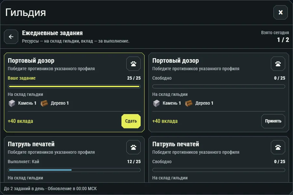Click the Патруль печатей title in the Свободно card
The image size is (293, 195).
coord(176,144)
